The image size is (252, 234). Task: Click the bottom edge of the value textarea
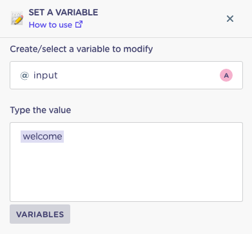(x=126, y=201)
